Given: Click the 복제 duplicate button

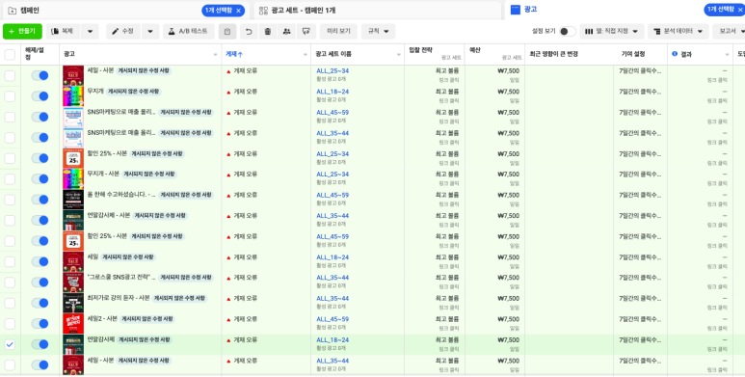Looking at the screenshot, I should [64, 32].
